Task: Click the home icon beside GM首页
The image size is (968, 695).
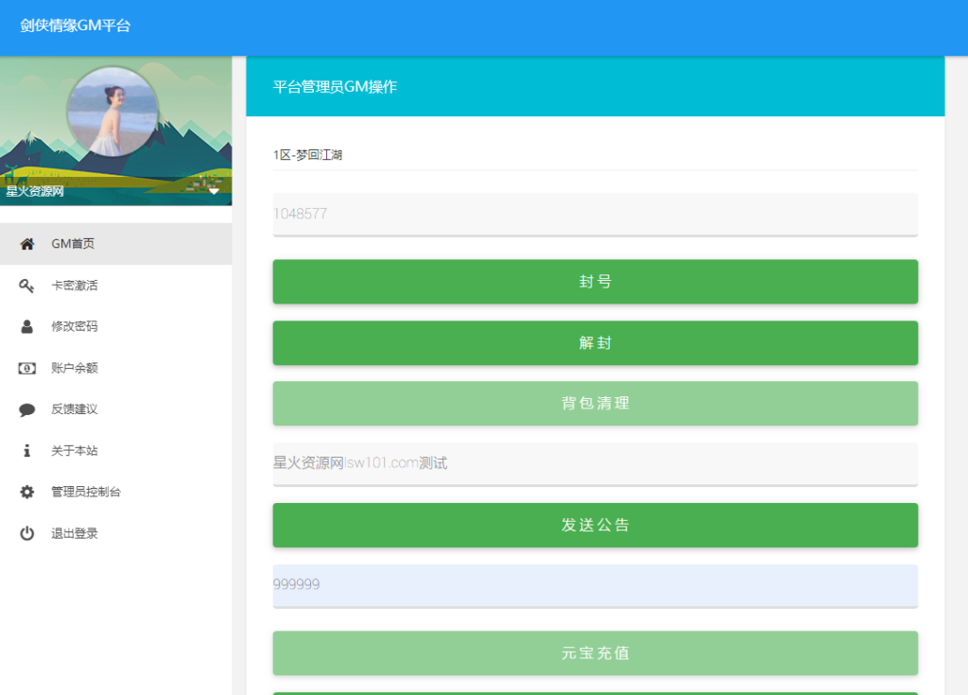Action: 26,243
